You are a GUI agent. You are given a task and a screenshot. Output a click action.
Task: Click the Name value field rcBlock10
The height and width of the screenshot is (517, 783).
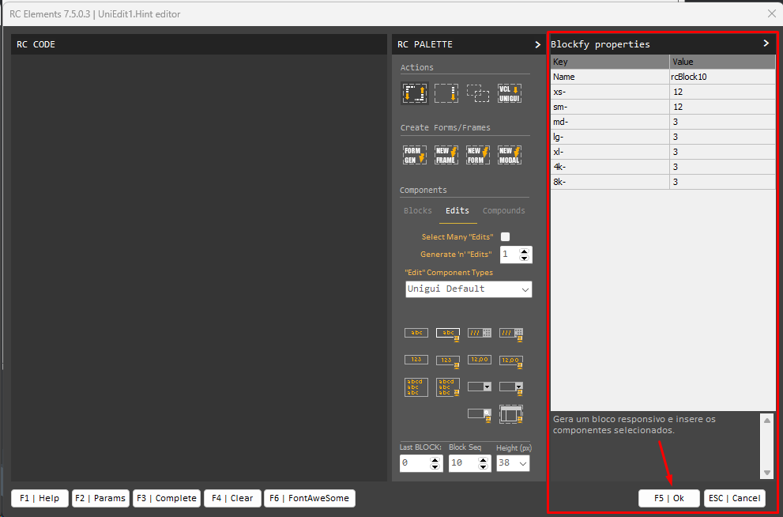point(722,77)
